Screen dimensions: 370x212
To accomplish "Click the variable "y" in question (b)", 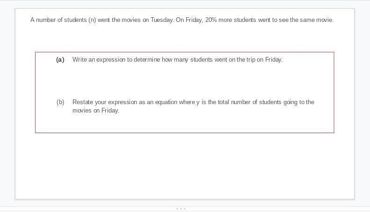I will [x=198, y=102].
